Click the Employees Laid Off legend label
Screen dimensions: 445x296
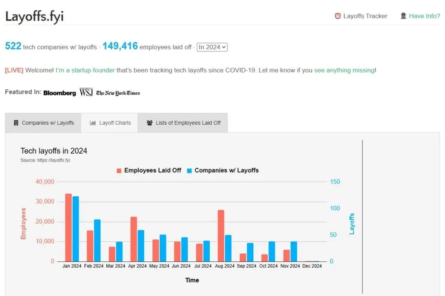(153, 170)
